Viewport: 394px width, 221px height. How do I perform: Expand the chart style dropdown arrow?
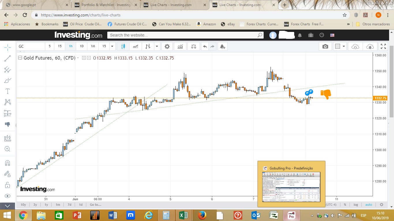point(157,46)
